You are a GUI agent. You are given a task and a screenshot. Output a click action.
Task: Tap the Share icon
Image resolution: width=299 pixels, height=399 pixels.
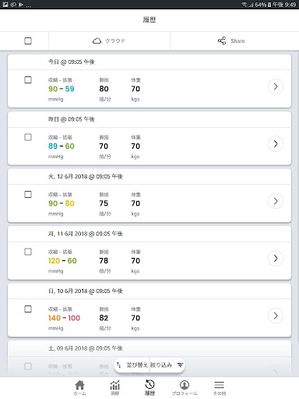click(x=222, y=41)
